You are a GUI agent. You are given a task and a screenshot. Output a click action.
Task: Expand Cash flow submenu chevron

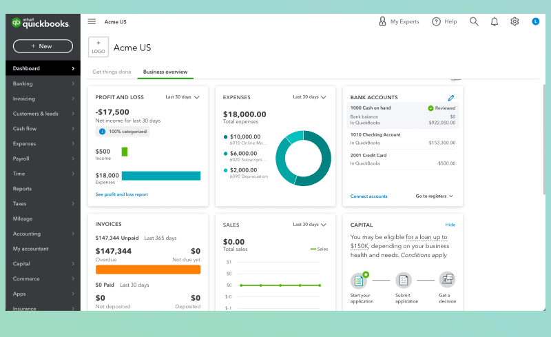[73, 128]
